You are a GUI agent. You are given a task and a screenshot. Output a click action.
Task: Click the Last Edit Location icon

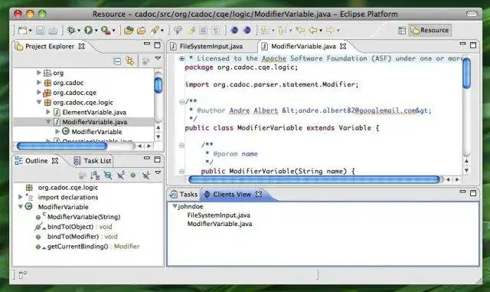(x=300, y=31)
